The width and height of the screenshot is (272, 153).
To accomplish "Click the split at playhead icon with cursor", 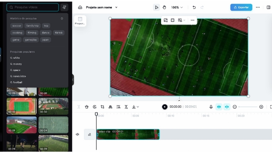I will (126, 107).
